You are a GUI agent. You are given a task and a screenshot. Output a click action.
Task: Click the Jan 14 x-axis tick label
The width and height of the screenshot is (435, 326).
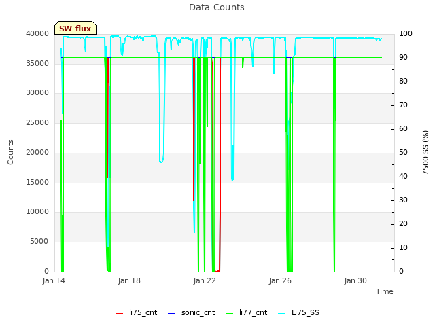pos(54,280)
